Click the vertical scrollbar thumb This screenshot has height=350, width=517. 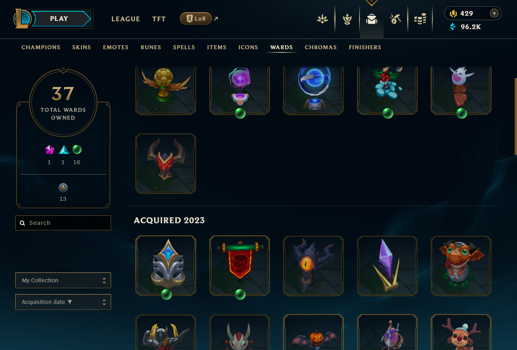pos(515,117)
